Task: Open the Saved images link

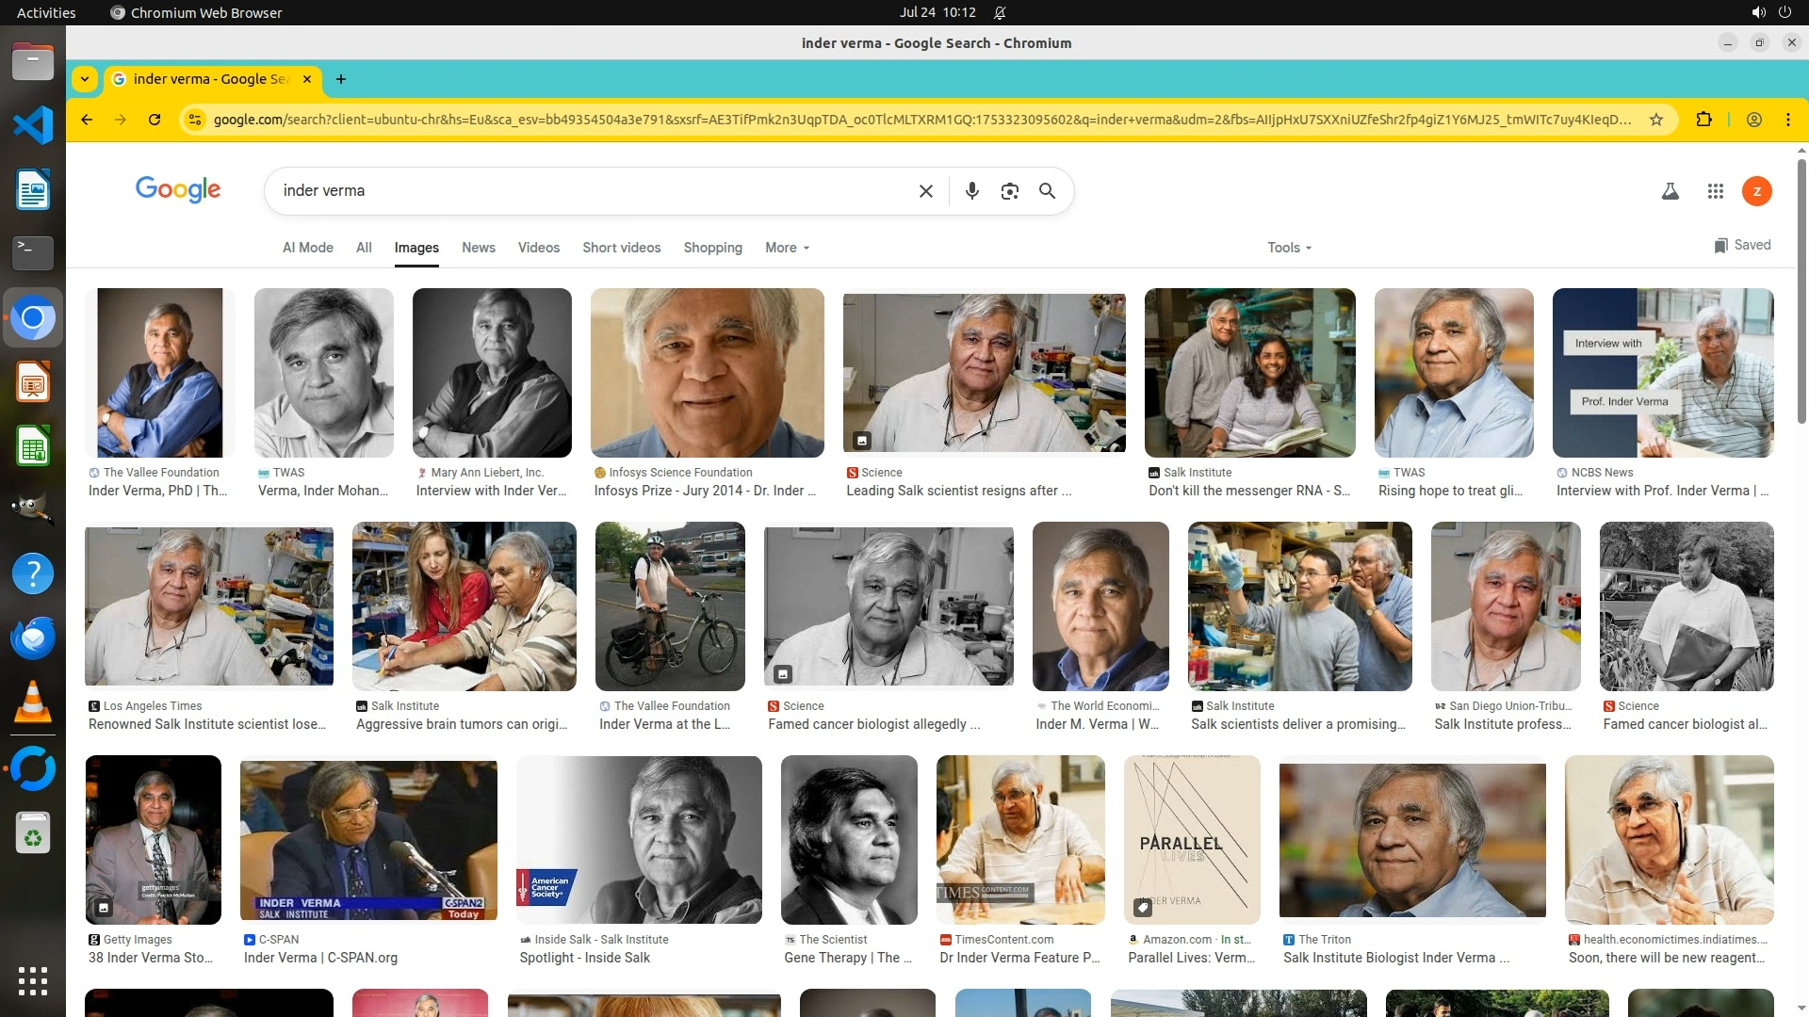Action: [1742, 245]
